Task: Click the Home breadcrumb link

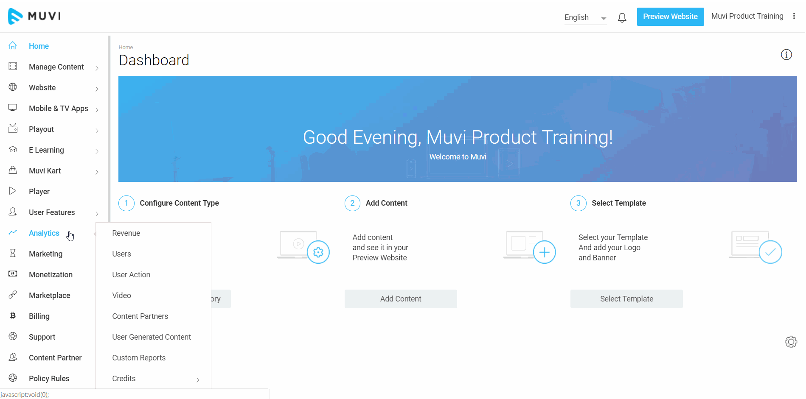Action: 126,47
